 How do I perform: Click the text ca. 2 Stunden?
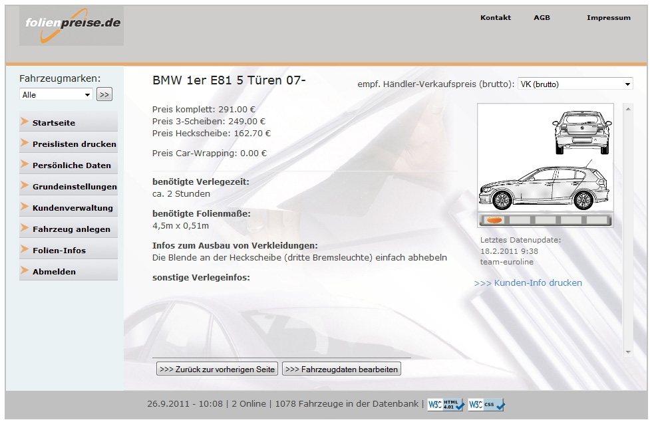[x=181, y=194]
